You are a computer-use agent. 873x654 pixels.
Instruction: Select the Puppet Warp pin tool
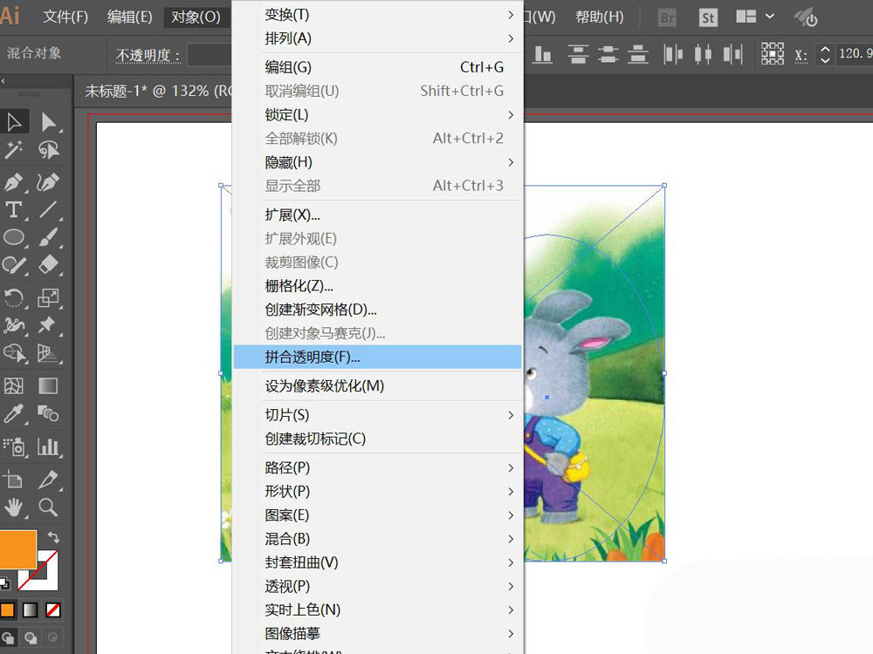(x=49, y=325)
